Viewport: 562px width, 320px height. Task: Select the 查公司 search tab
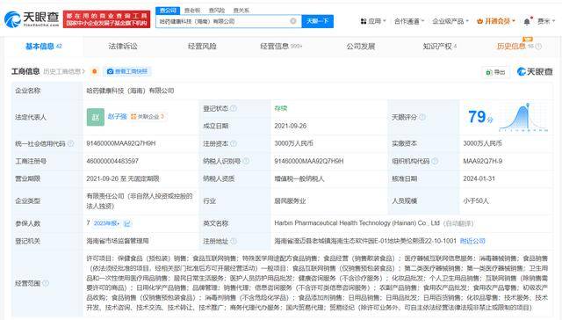pyautogui.click(x=168, y=11)
